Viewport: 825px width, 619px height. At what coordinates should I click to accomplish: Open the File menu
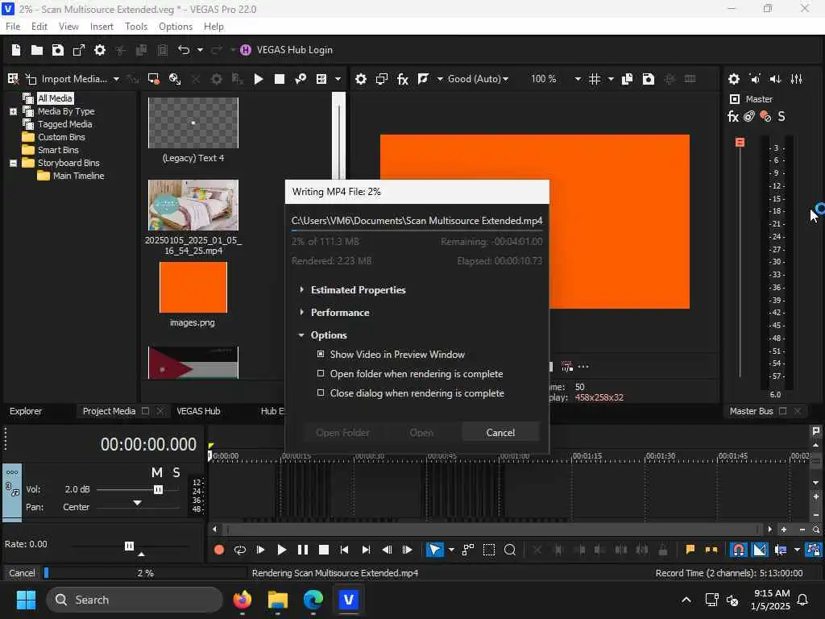tap(13, 27)
